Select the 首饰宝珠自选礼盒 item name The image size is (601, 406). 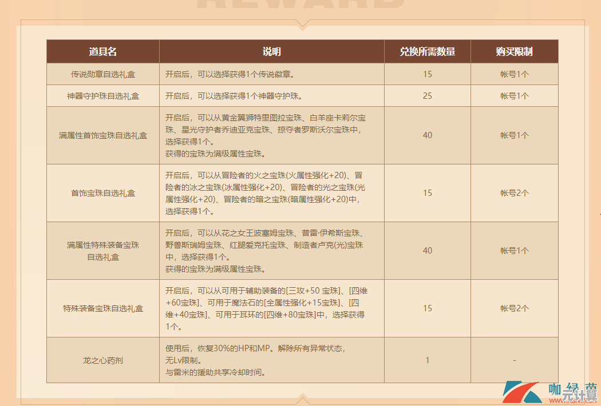[102, 193]
